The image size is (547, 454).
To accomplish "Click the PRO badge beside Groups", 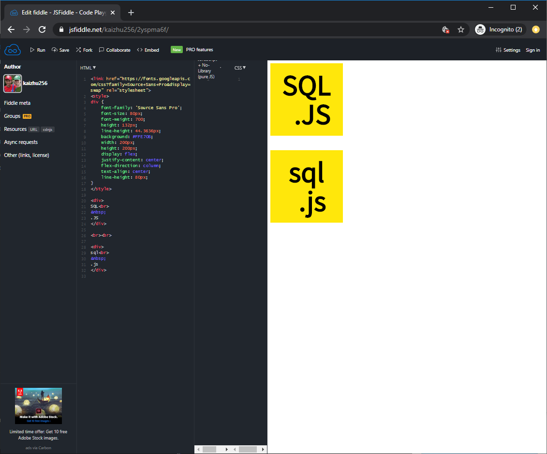I will (x=27, y=116).
